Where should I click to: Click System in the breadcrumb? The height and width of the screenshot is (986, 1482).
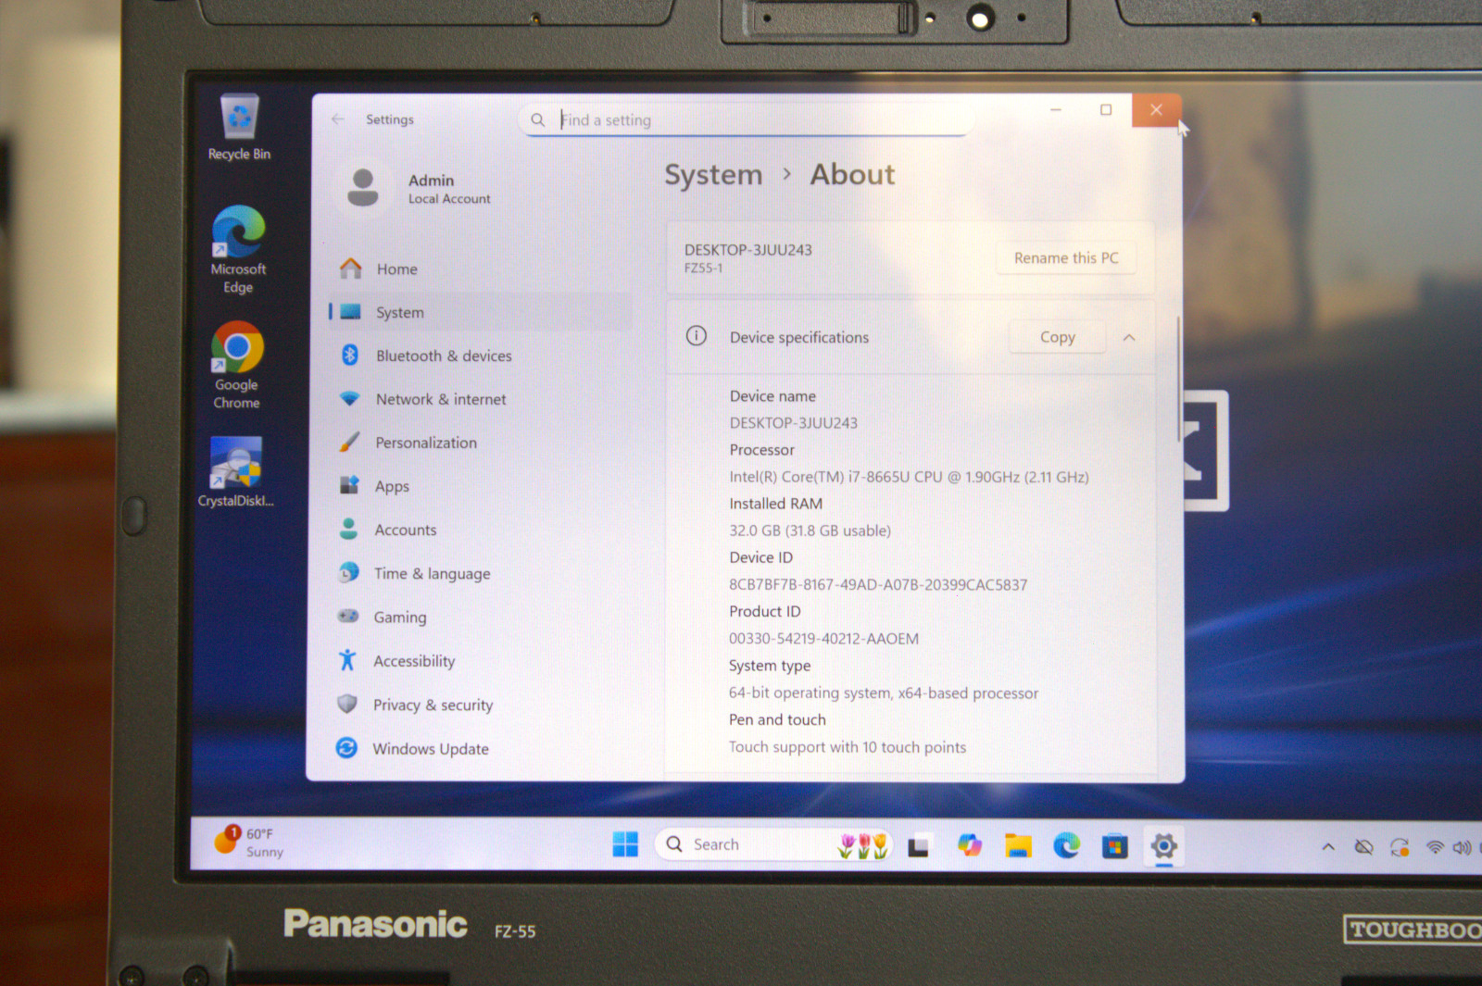[x=713, y=175]
